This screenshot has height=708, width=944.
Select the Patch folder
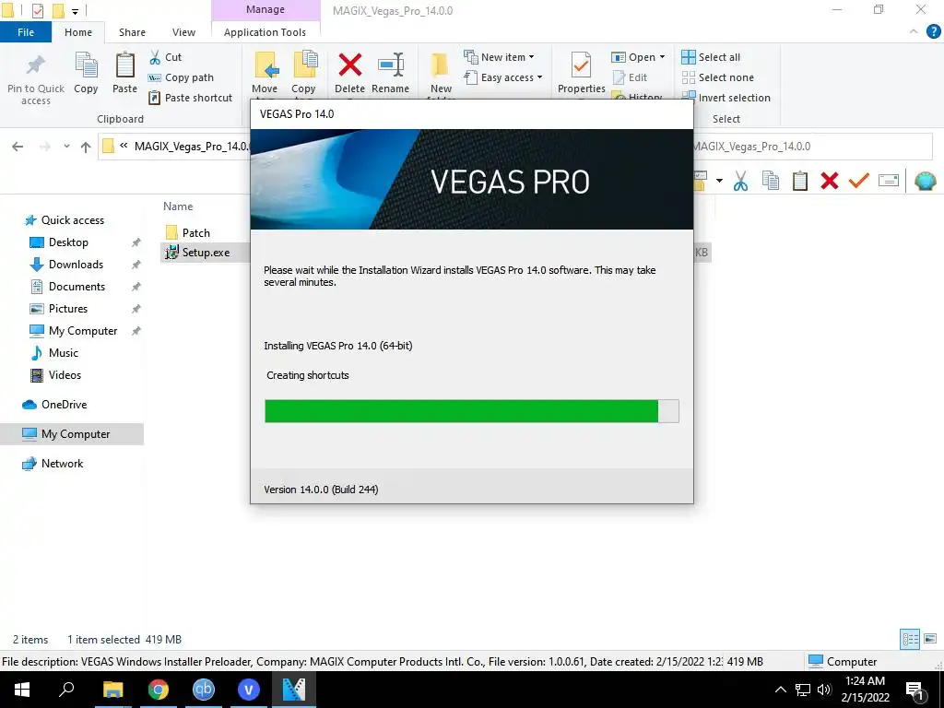[188, 232]
